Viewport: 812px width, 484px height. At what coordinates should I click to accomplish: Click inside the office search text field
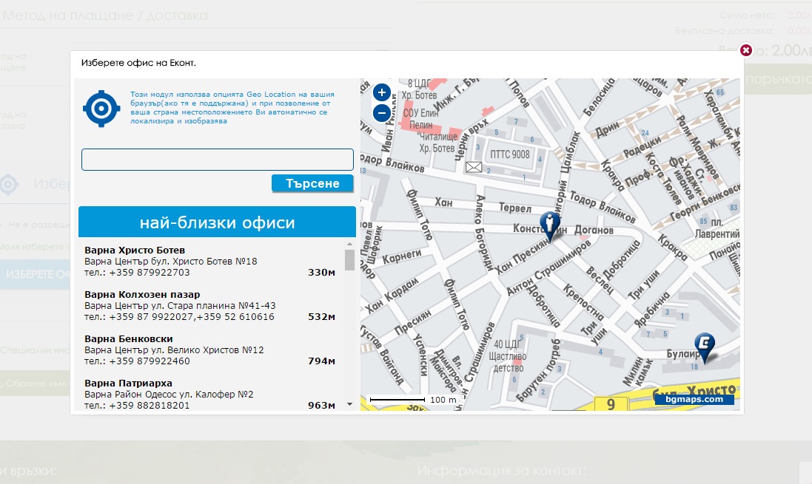pyautogui.click(x=217, y=160)
